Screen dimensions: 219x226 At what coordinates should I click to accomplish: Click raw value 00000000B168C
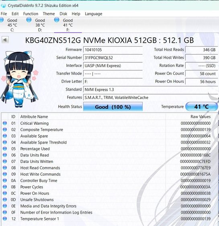click(x=195, y=155)
